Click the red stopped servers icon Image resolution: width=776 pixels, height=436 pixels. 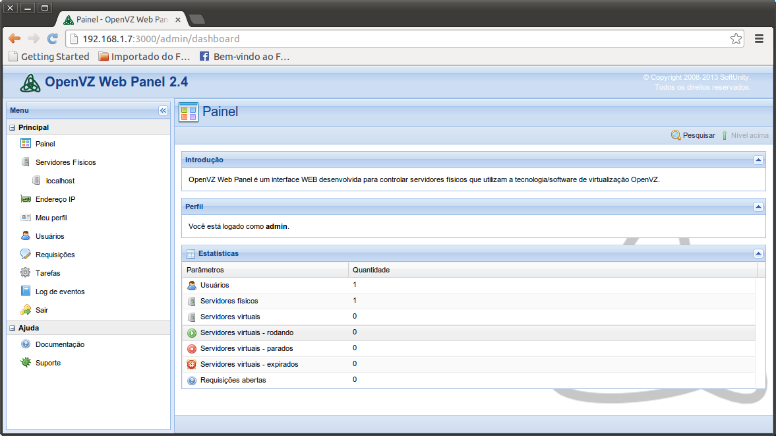click(x=192, y=348)
